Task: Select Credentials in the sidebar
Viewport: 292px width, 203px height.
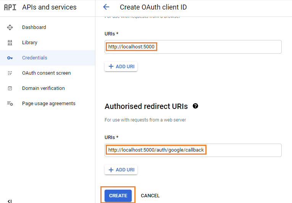Action: [x=47, y=58]
